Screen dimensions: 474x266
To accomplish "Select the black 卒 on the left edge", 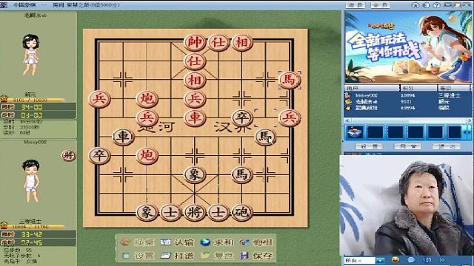I will pos(99,155).
